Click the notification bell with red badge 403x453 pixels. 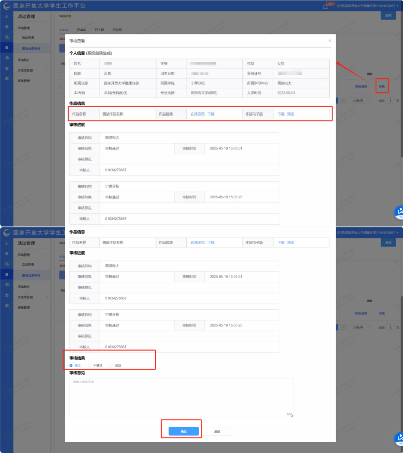pyautogui.click(x=325, y=6)
